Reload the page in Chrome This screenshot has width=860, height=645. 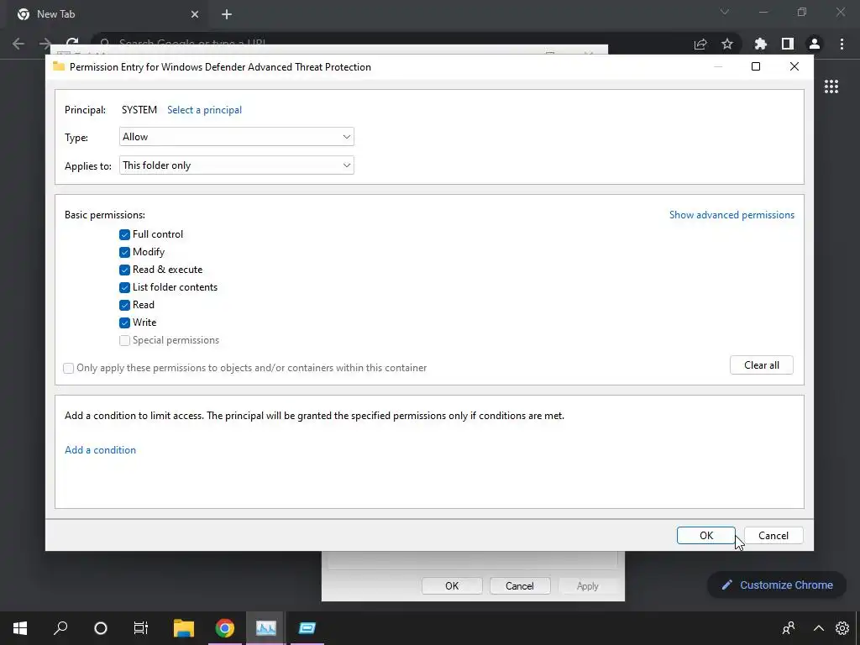[x=72, y=44]
